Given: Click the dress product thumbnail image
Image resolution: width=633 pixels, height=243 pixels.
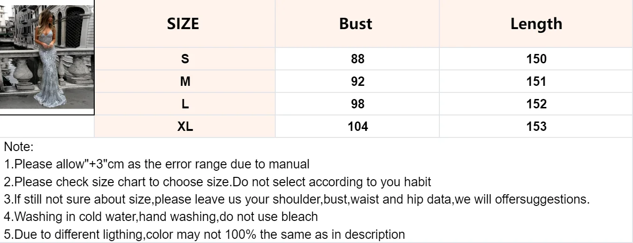Looking at the screenshot, I should coord(47,57).
